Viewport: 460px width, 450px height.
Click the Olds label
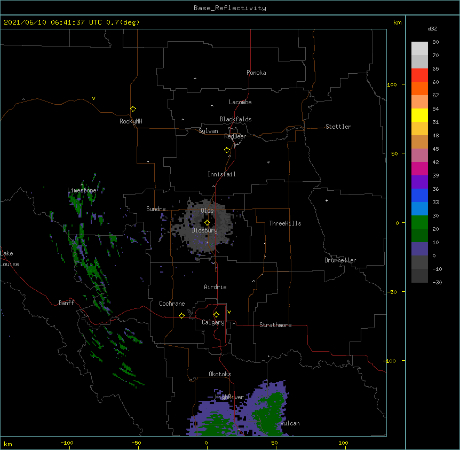click(x=207, y=211)
